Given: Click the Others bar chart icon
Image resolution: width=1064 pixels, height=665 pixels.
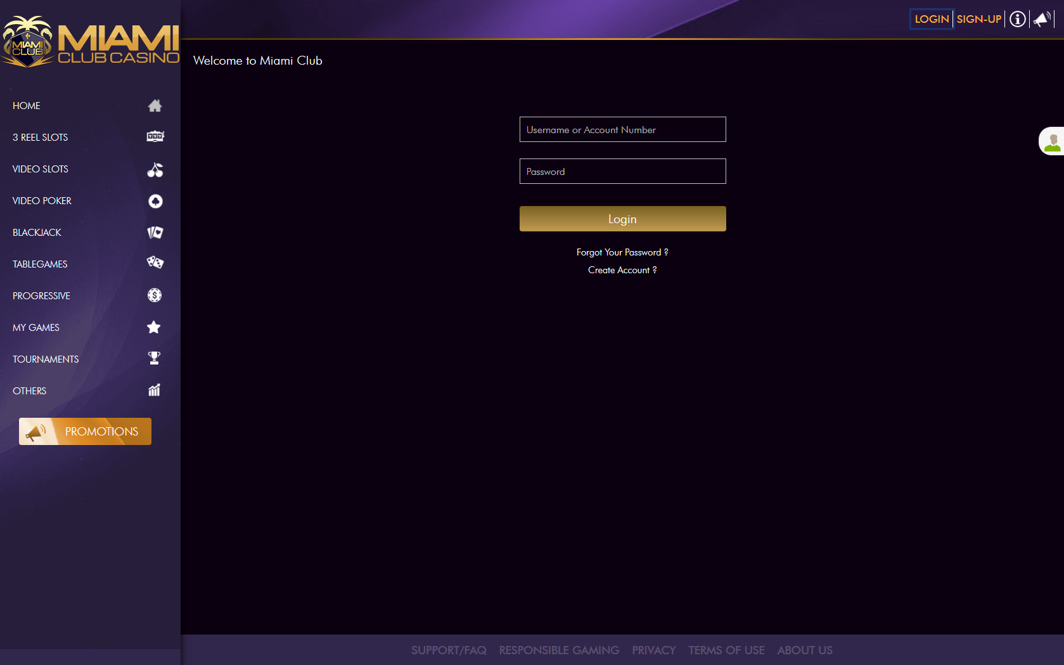Looking at the screenshot, I should click(x=154, y=390).
